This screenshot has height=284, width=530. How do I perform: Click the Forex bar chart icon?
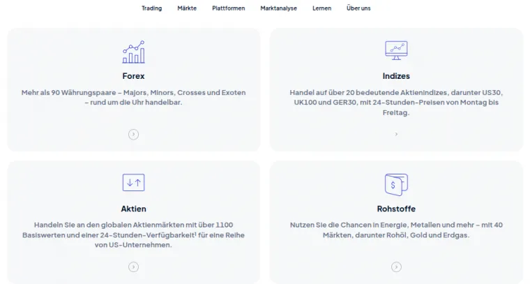[133, 52]
